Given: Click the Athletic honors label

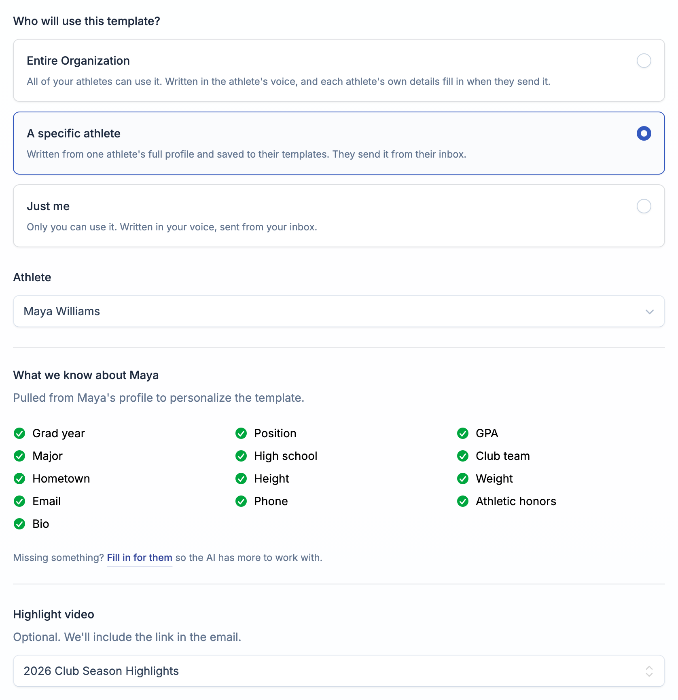Looking at the screenshot, I should (516, 501).
